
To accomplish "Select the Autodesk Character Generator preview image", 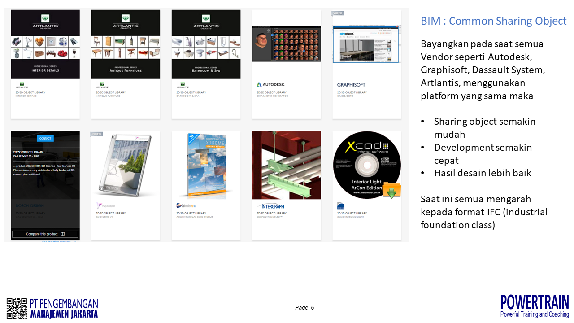I will click(286, 44).
